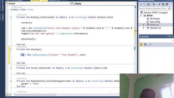This screenshot has width=174, height=98.
Task: Collapse the Public Class Form1 outline
Action: pos(11,10)
